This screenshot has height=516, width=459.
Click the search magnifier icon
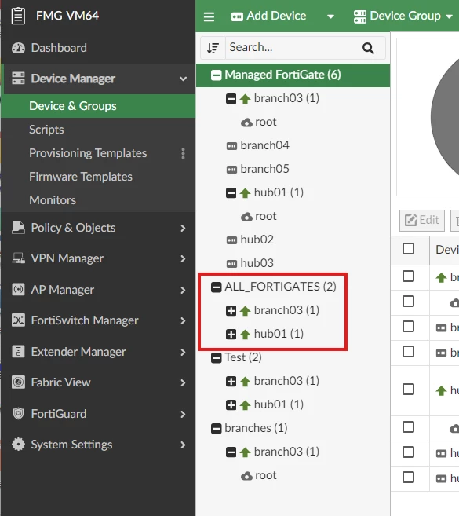point(368,48)
